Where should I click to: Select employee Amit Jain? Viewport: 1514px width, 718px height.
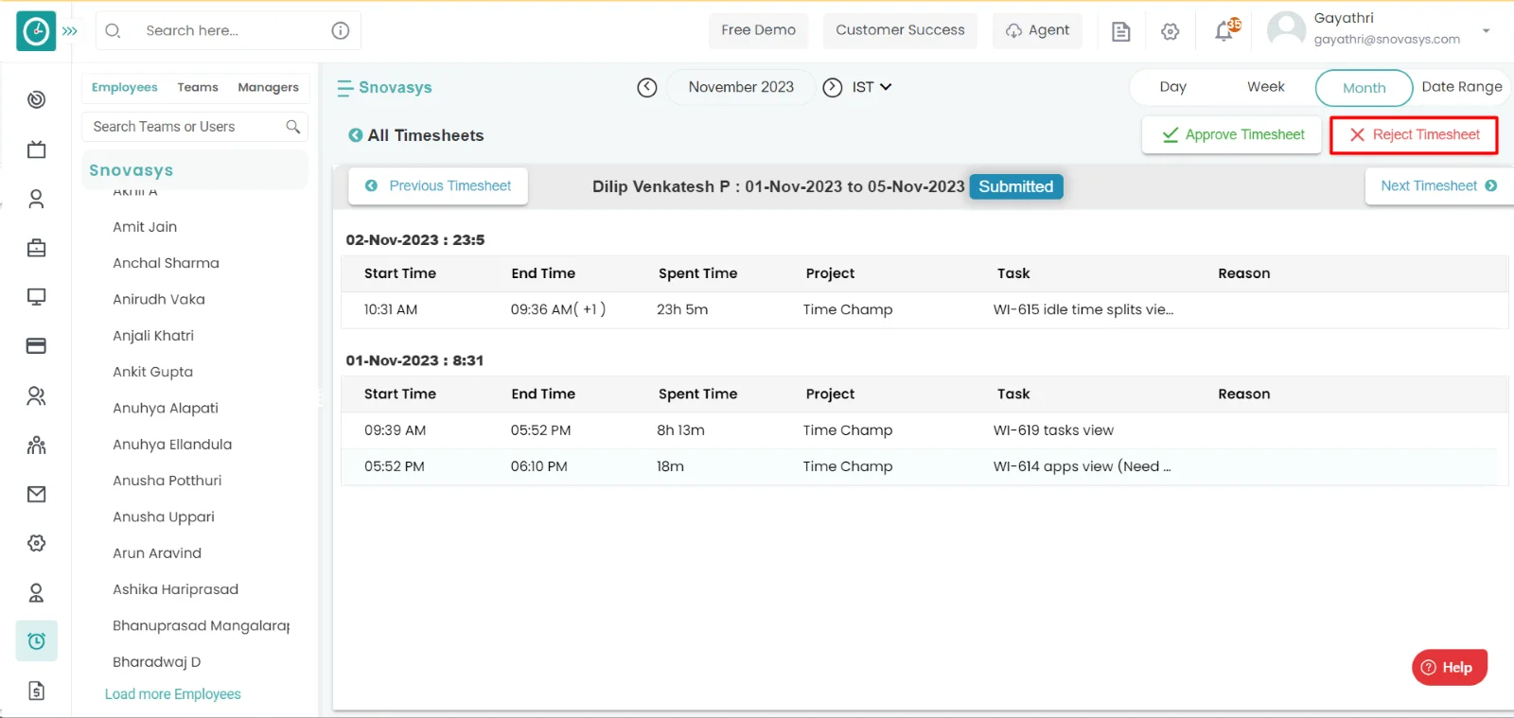coord(145,227)
